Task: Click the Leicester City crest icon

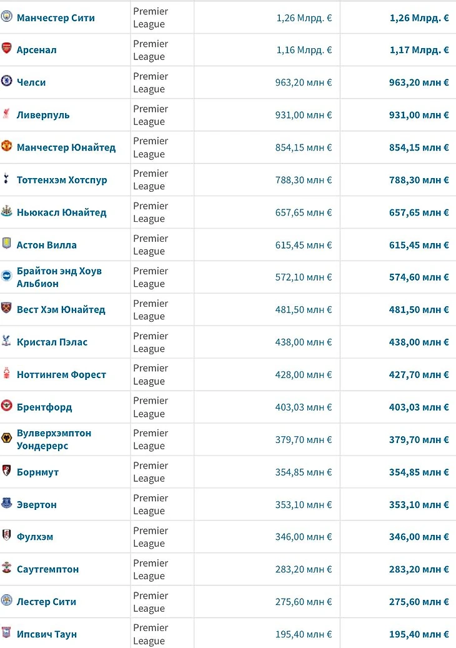Action: [6, 601]
